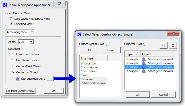The image size is (185, 106).
Task: Click the StorageReservoir2 triangle icon in Center on Object
Action: (18, 79)
